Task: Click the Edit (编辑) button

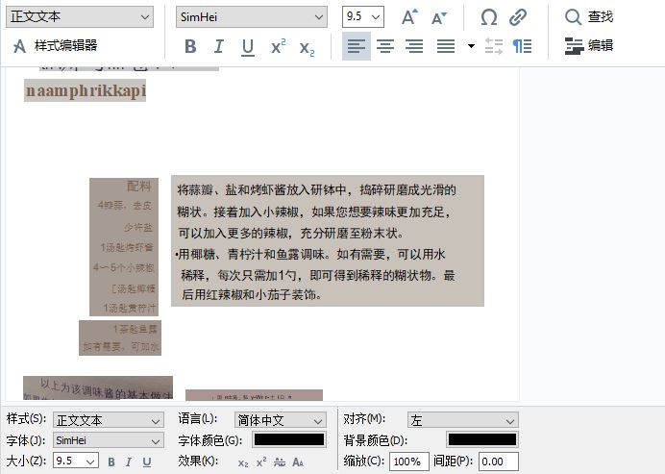Action: click(589, 45)
